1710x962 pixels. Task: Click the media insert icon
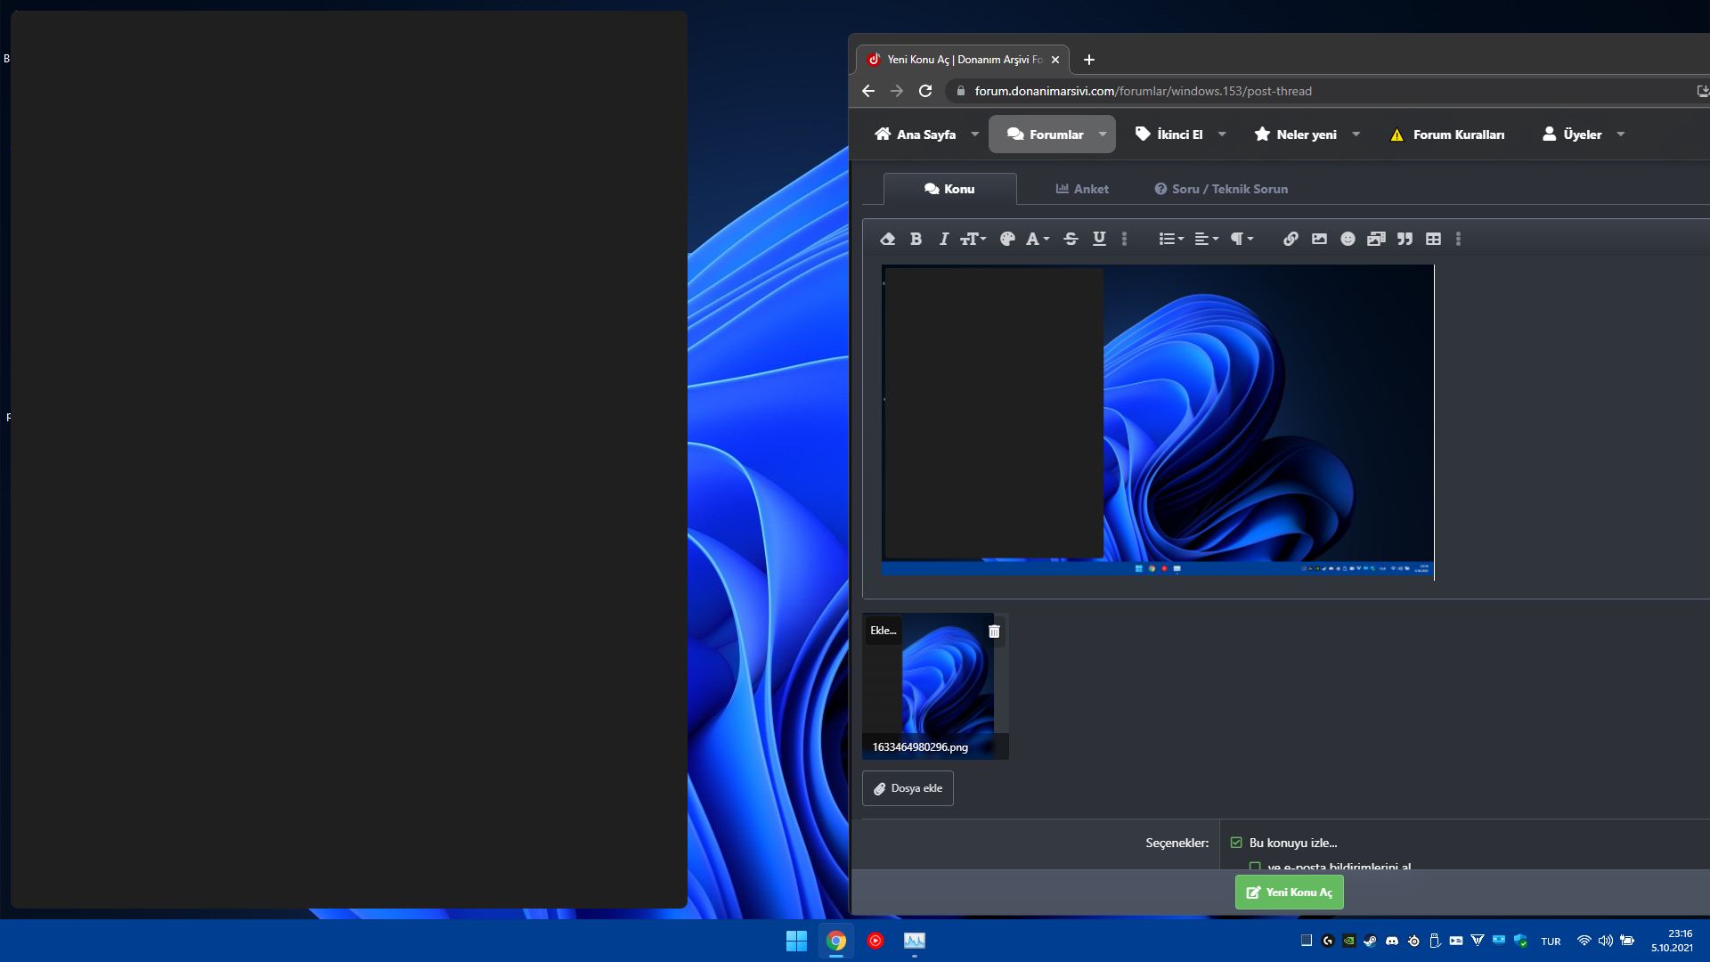(x=1376, y=239)
